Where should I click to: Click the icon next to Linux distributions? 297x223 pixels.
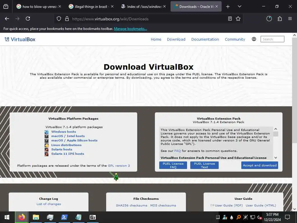pos(47,145)
